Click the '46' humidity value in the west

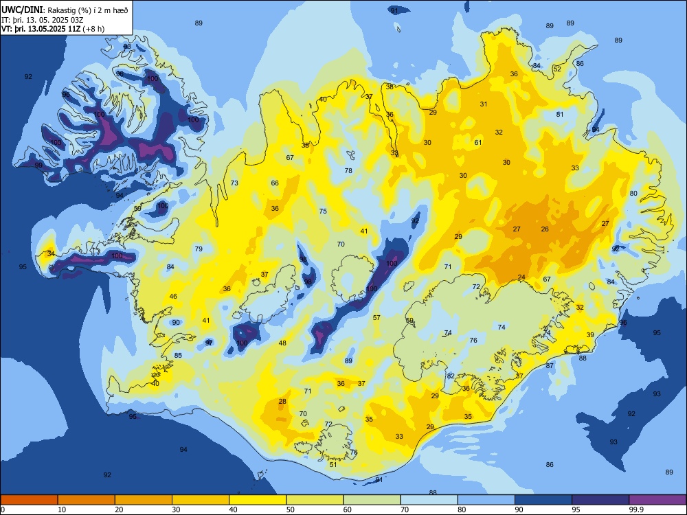(173, 297)
